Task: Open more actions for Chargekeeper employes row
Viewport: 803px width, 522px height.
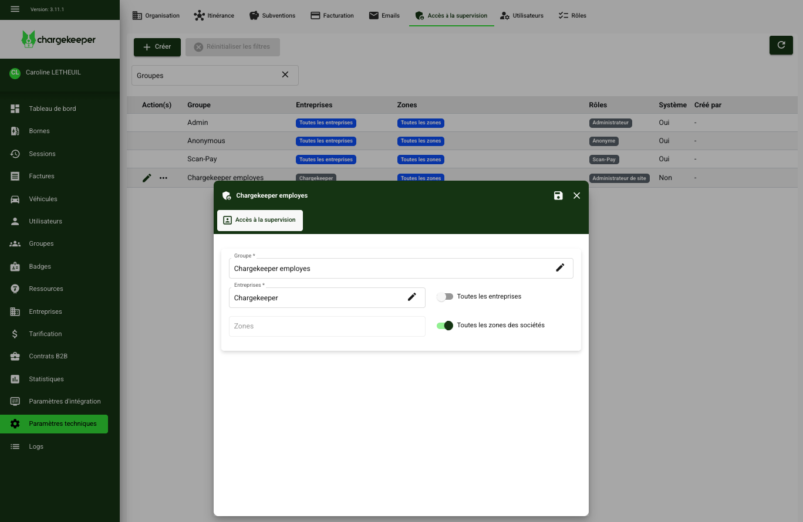Action: click(x=164, y=178)
